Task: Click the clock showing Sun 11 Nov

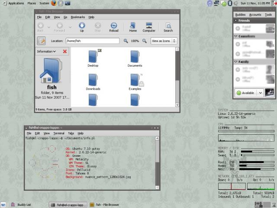Action: (255, 3)
